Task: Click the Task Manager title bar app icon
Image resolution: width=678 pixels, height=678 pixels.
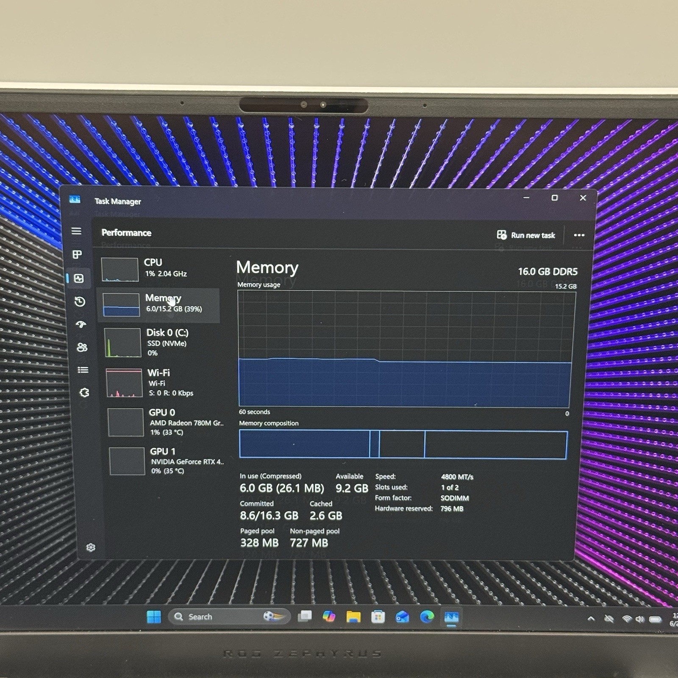Action: 75,200
